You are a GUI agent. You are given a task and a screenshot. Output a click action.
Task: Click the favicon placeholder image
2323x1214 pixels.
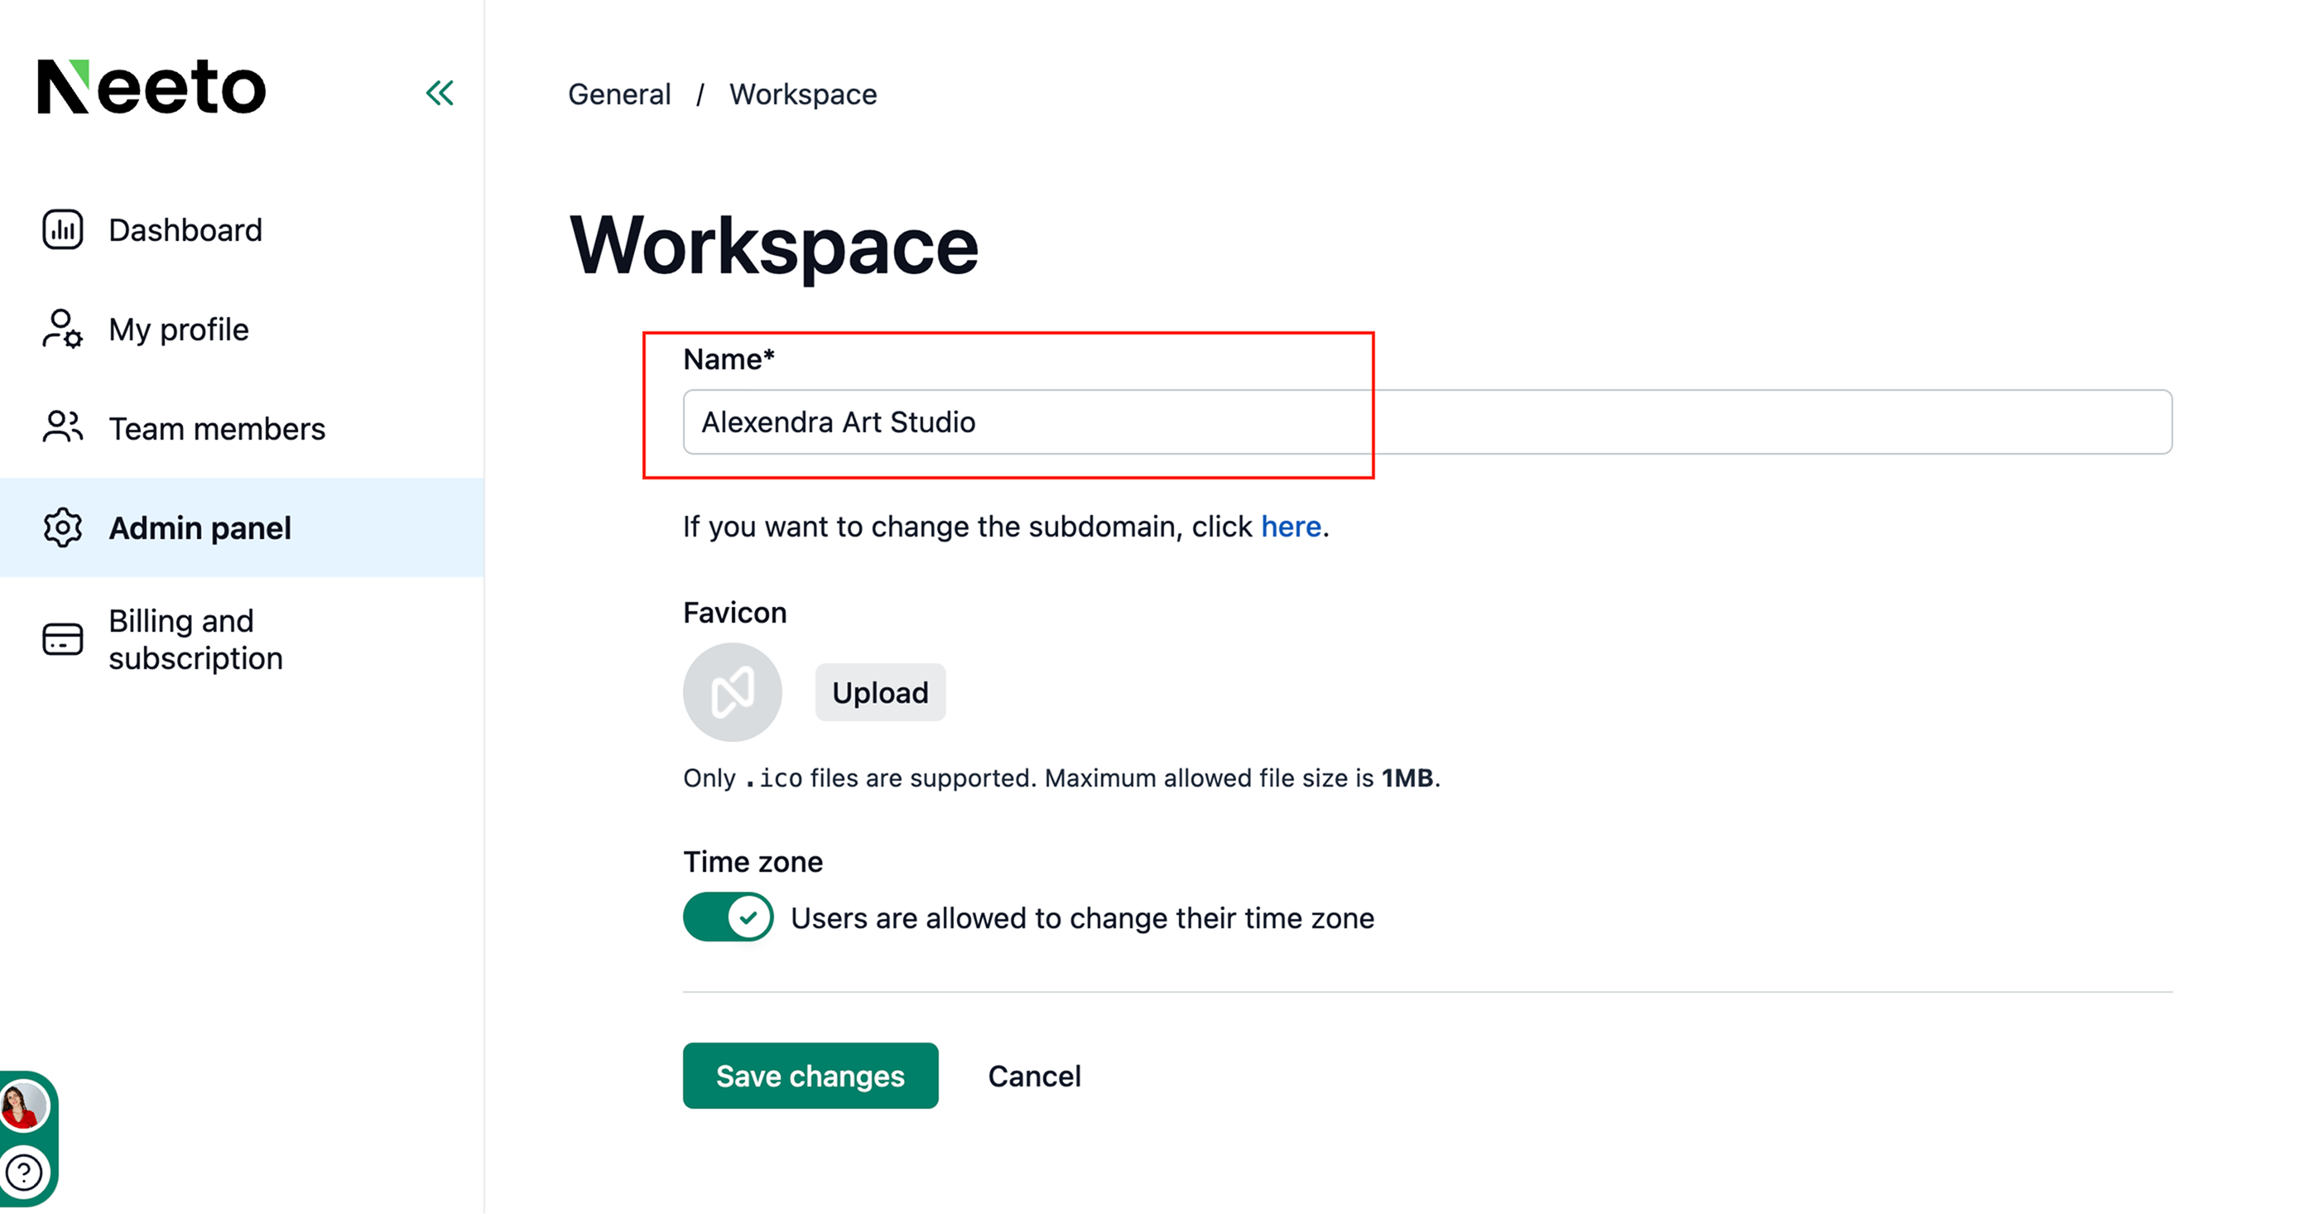pos(731,691)
